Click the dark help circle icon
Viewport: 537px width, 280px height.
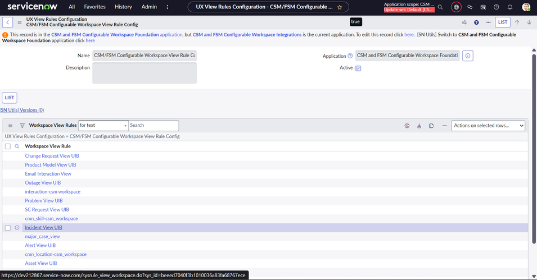coord(476,22)
